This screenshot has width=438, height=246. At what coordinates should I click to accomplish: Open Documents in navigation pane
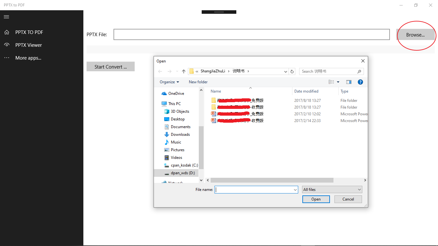177,127
